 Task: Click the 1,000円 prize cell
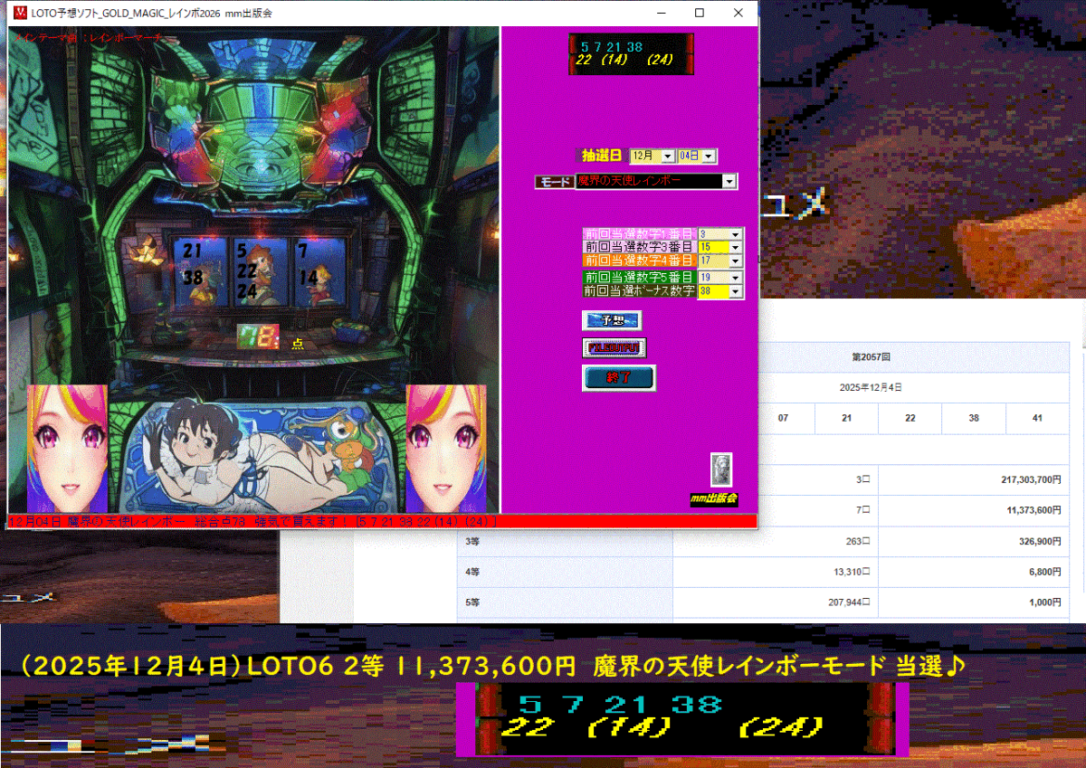tap(974, 602)
